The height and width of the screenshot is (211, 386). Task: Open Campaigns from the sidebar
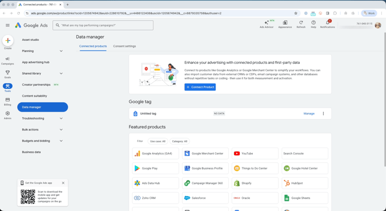pos(7,61)
